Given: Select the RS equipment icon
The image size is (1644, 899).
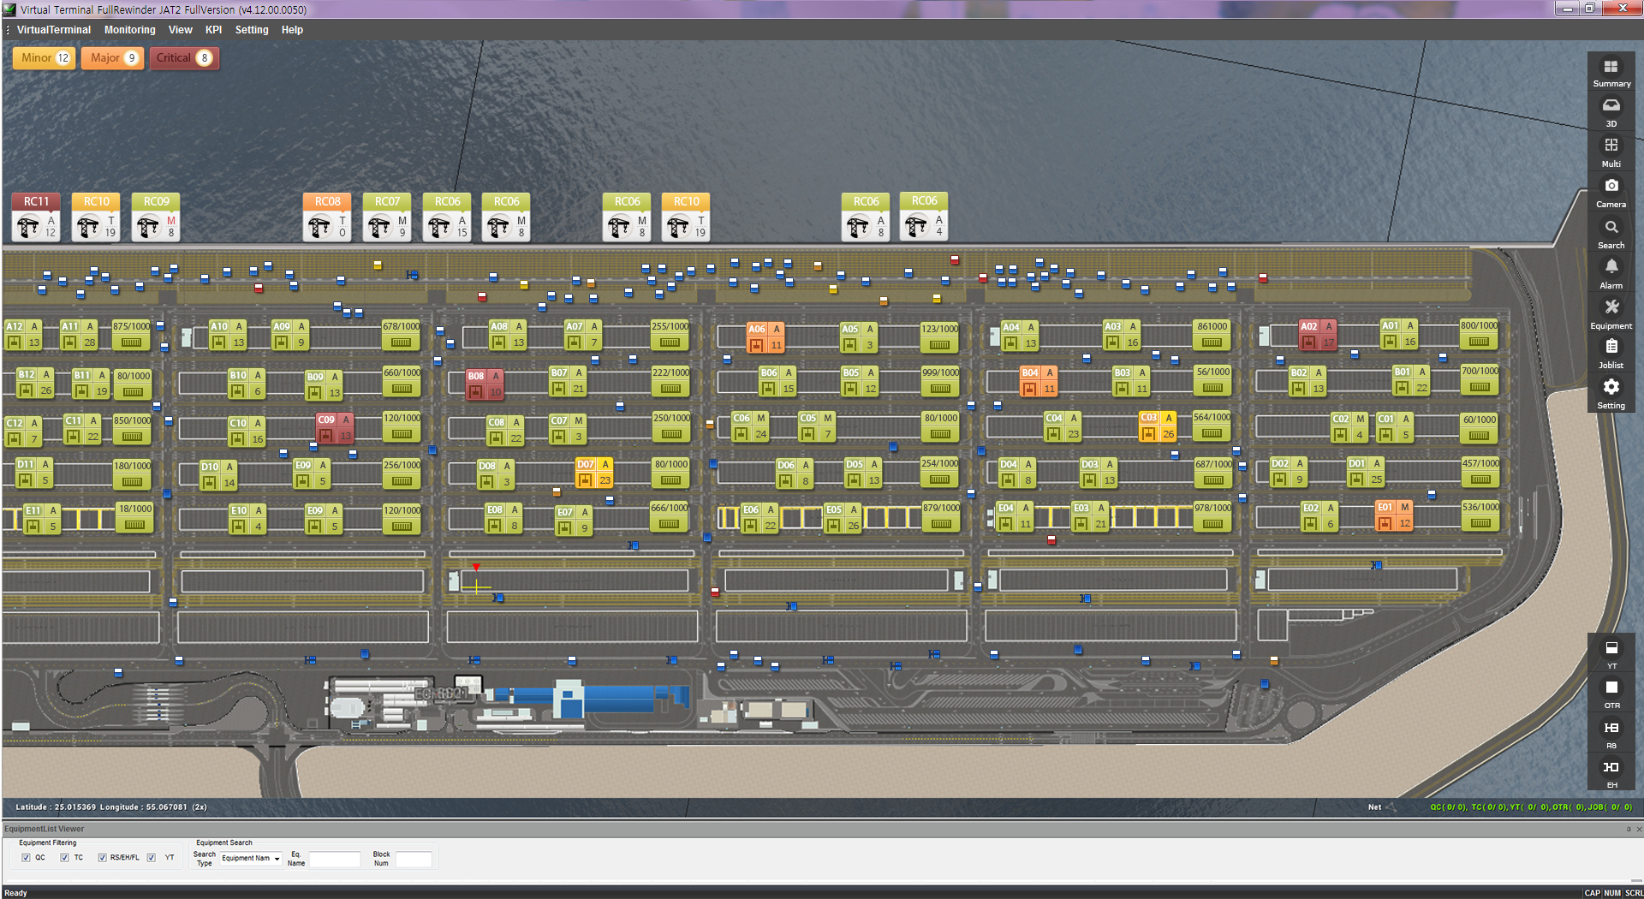Looking at the screenshot, I should (1611, 729).
